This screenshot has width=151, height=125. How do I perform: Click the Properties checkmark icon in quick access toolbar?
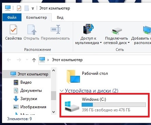point(19,8)
